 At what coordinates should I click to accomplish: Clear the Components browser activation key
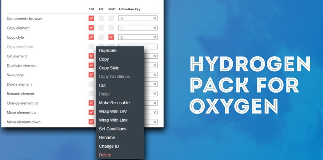[x=155, y=19]
